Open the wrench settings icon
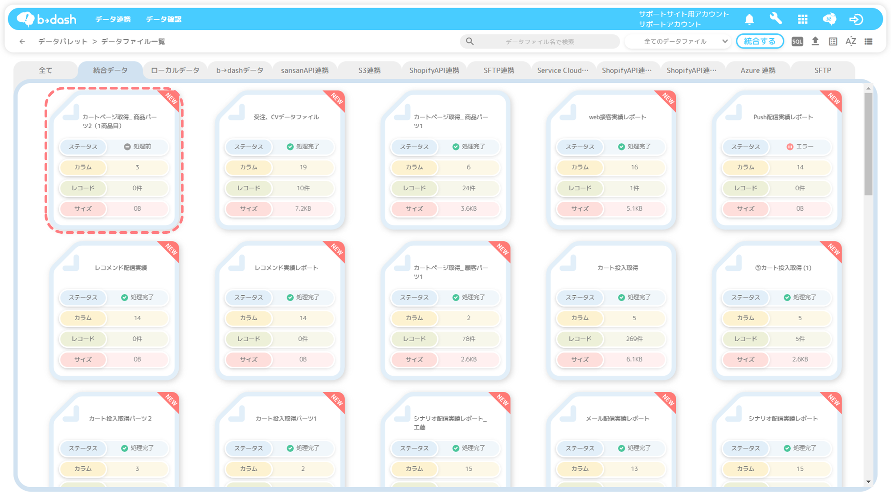The width and height of the screenshot is (891, 501). 776,19
